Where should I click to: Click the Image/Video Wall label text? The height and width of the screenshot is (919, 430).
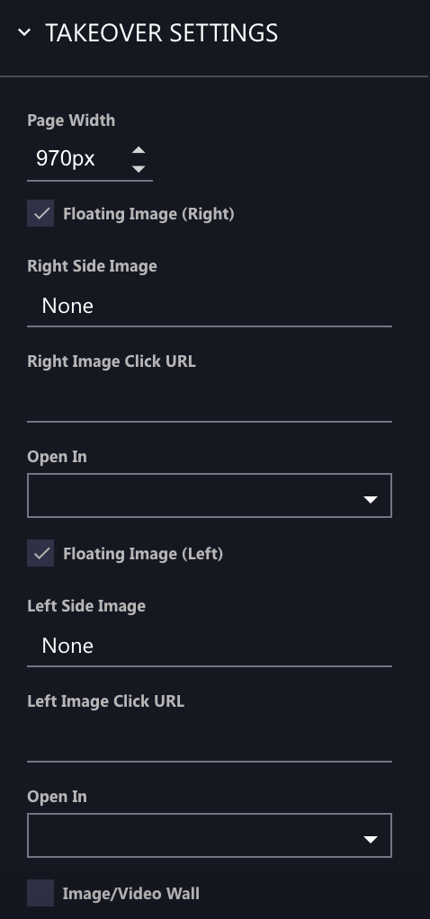click(x=131, y=894)
